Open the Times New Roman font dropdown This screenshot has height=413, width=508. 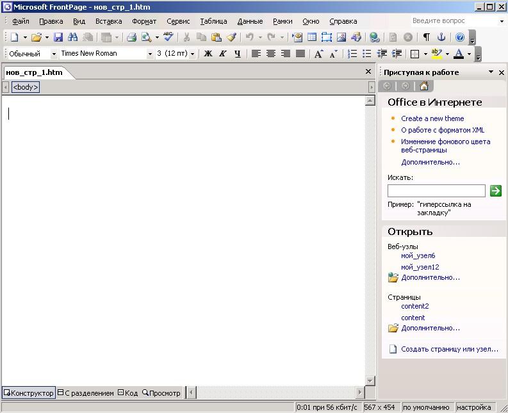click(x=150, y=54)
